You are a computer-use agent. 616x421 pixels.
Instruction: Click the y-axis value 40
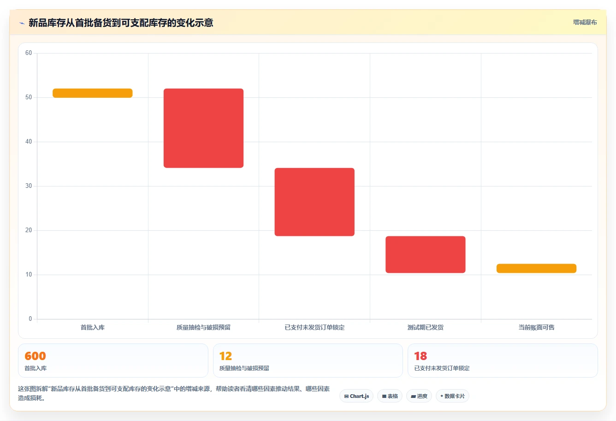29,142
